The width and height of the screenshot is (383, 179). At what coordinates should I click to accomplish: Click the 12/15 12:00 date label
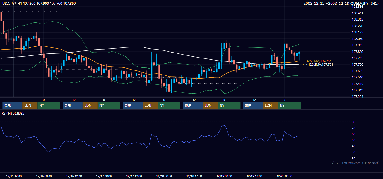(14, 176)
